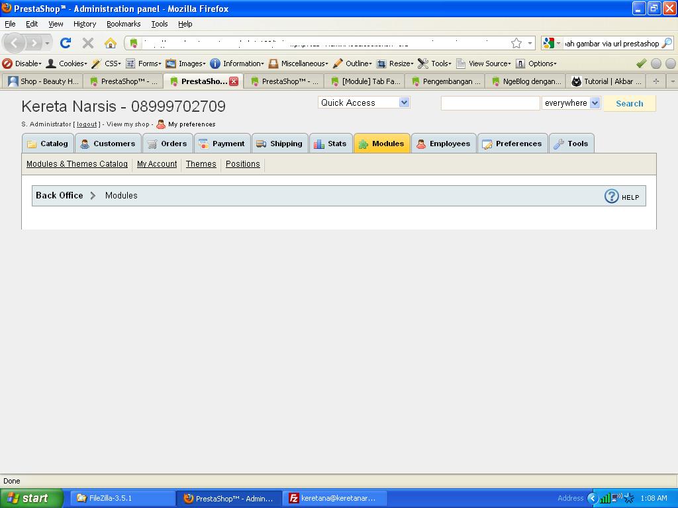Open the Employees admin tab
678x508 pixels.
click(444, 144)
